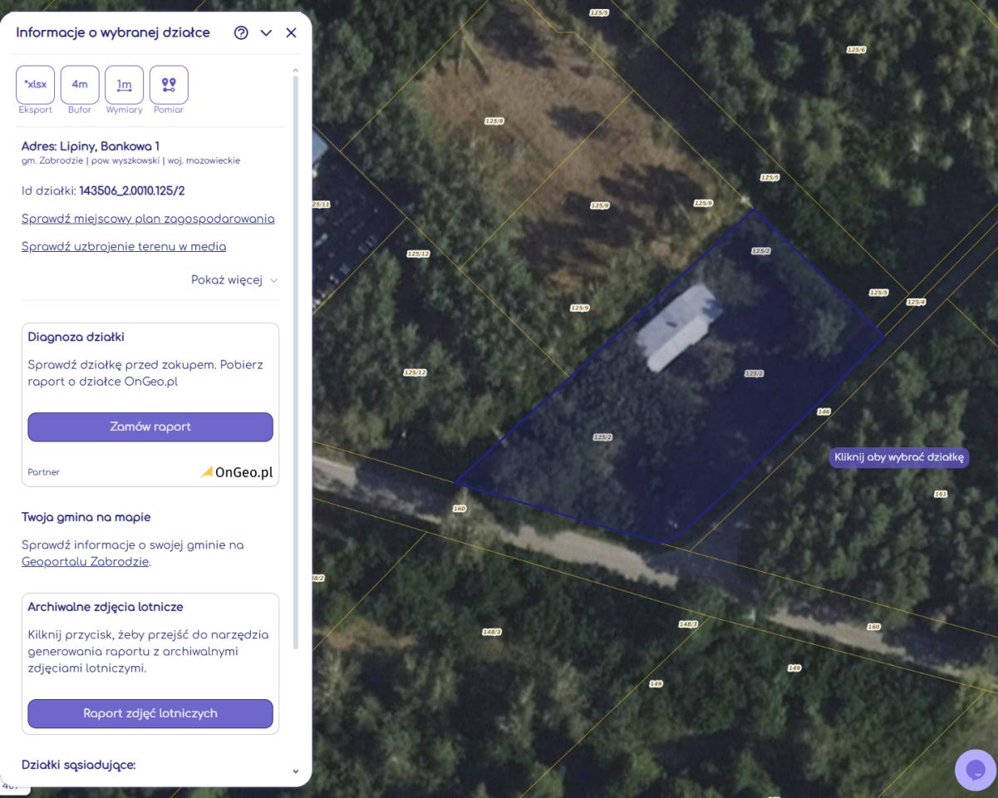Click the Działki sąsiadujące heading
998x798 pixels.
coord(78,764)
